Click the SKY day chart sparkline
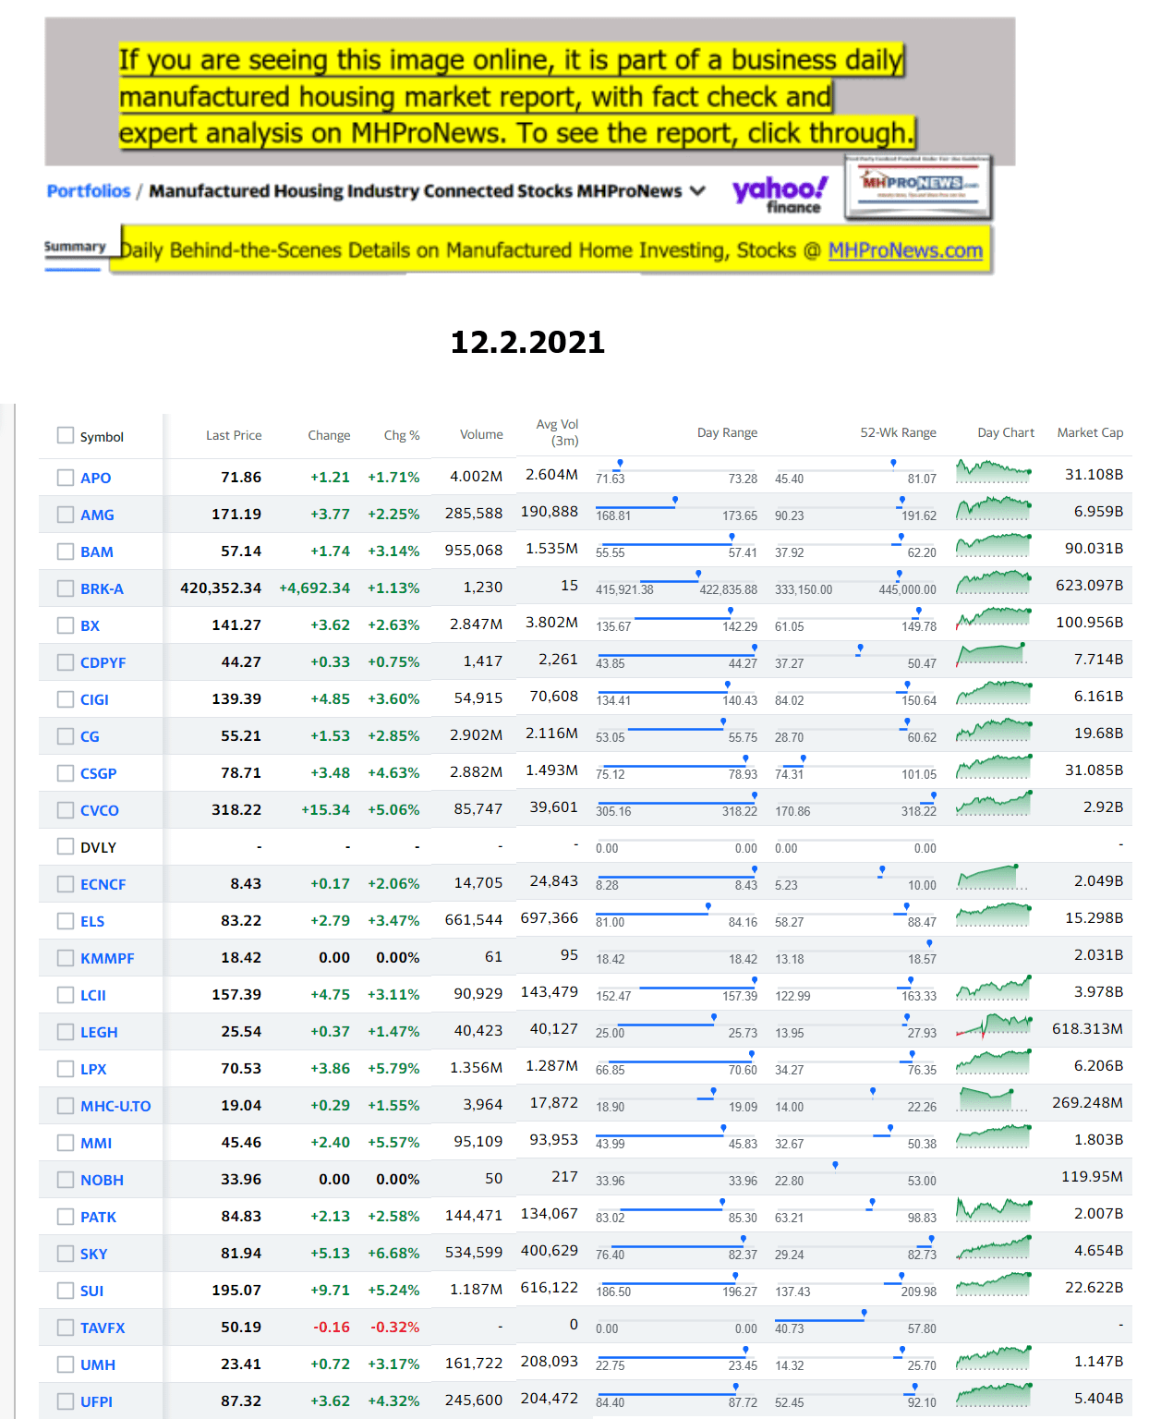The image size is (1161, 1419). (994, 1248)
